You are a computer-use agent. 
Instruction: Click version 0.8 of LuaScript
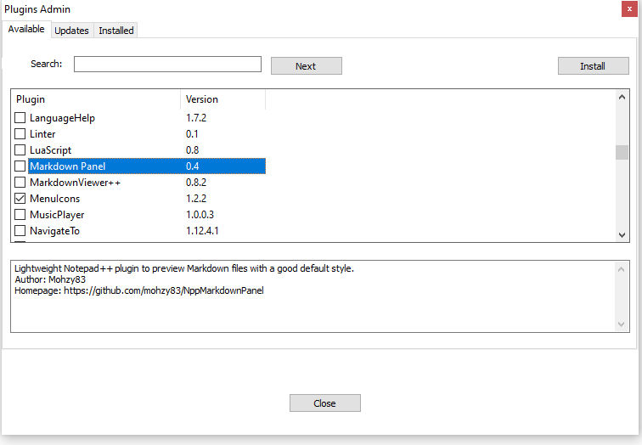coord(193,150)
